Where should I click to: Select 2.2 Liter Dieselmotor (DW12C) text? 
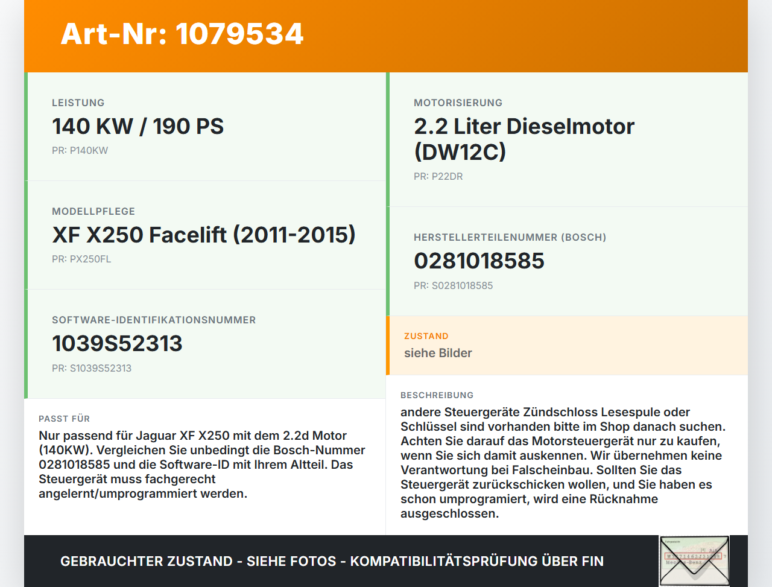(x=524, y=139)
